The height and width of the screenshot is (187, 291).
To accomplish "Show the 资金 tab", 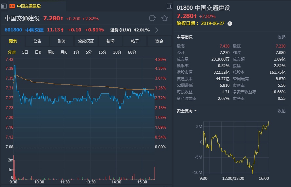I will coord(159,41).
